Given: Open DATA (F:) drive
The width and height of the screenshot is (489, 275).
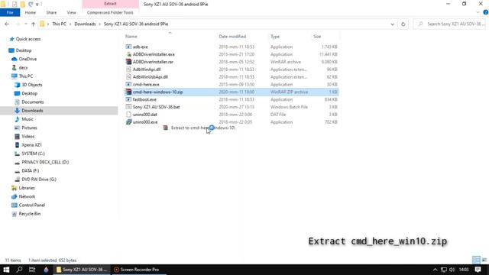Looking at the screenshot, I should pos(31,171).
